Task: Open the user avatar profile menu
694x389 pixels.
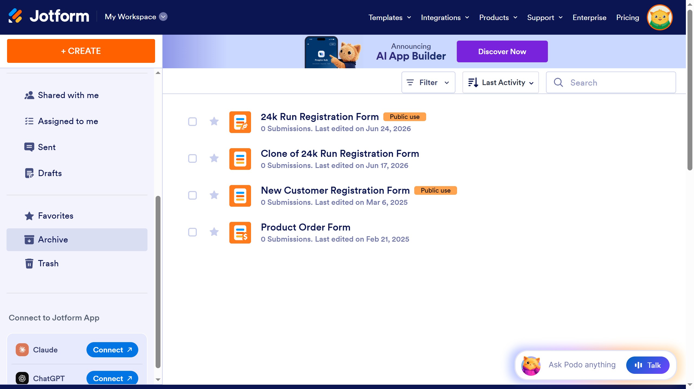Action: (660, 17)
